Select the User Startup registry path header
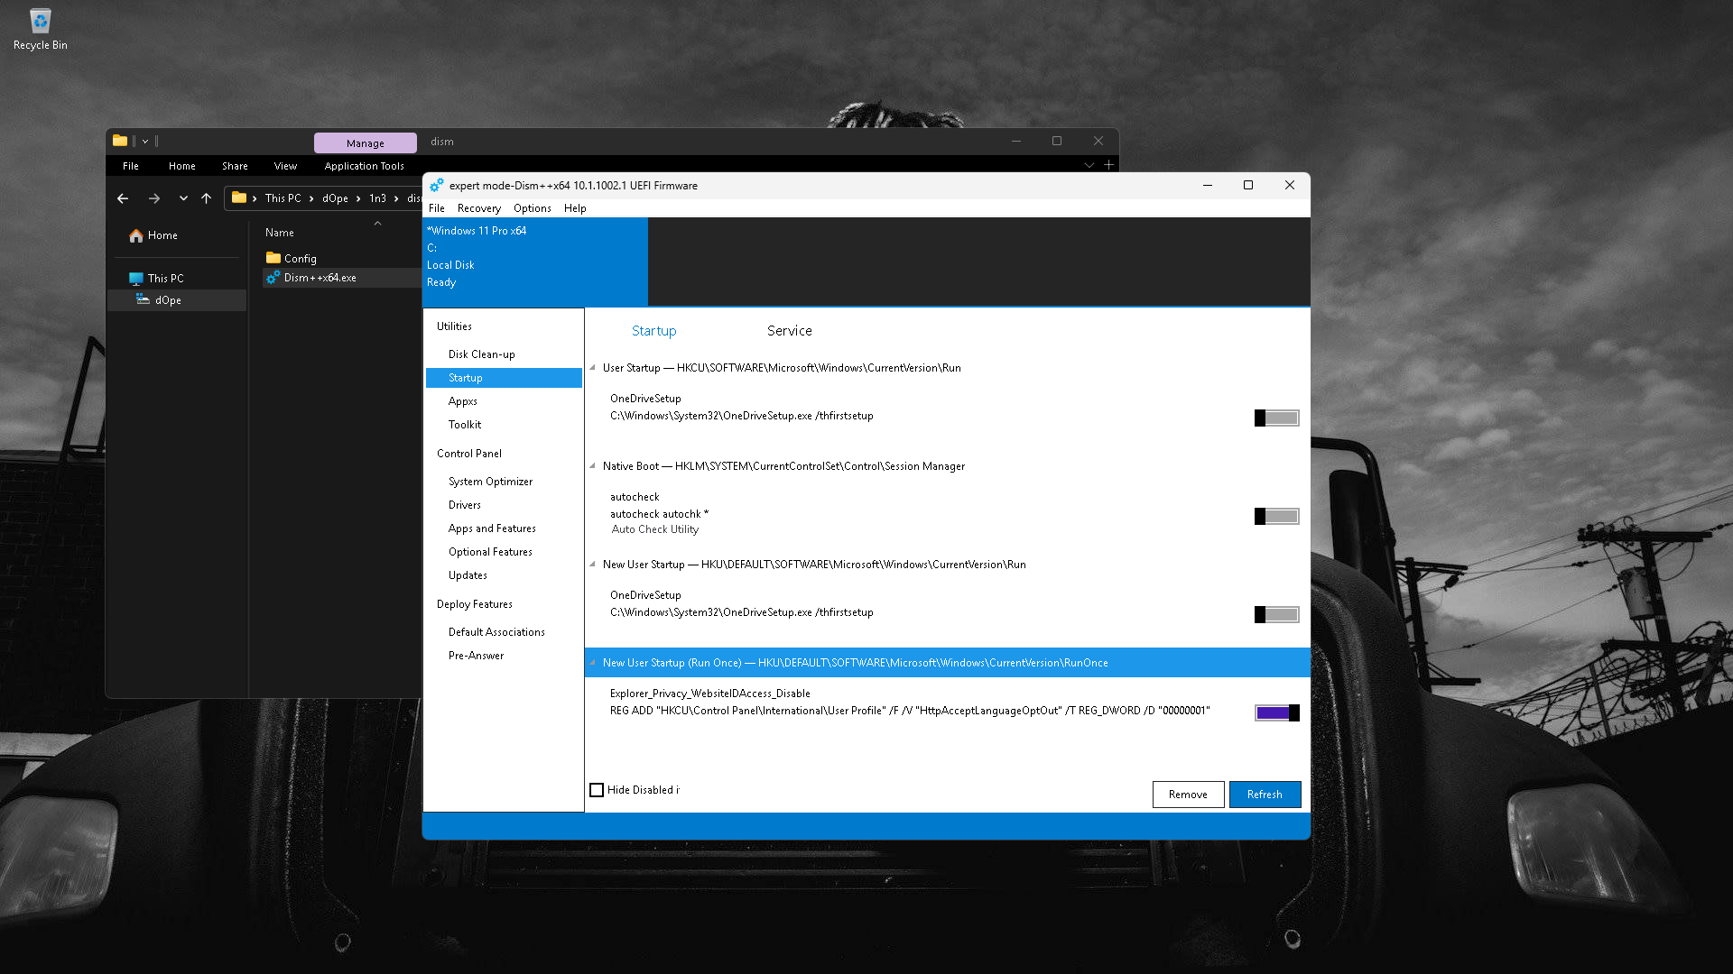The height and width of the screenshot is (974, 1733). point(782,368)
